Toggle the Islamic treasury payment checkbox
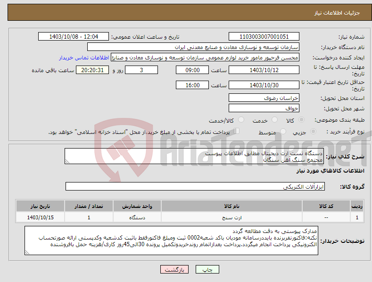Viewport: 372px width, 282px height. pyautogui.click(x=237, y=131)
